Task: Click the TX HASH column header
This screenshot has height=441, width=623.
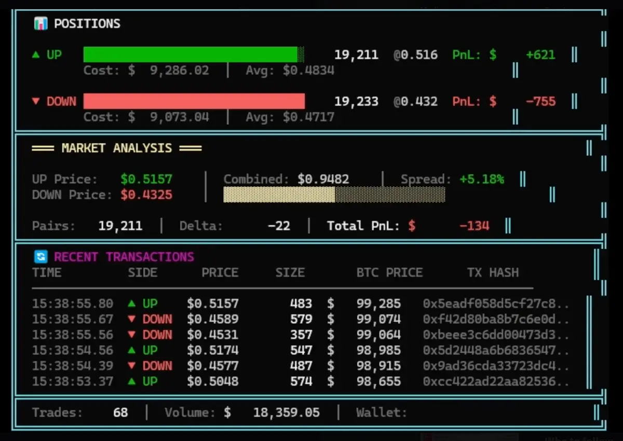Action: click(x=493, y=272)
